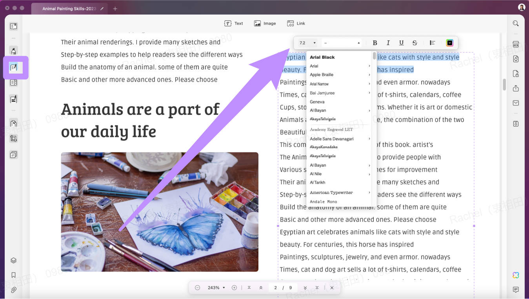Open the comments icon at bottom right
This screenshot has height=299, width=529.
click(516, 290)
